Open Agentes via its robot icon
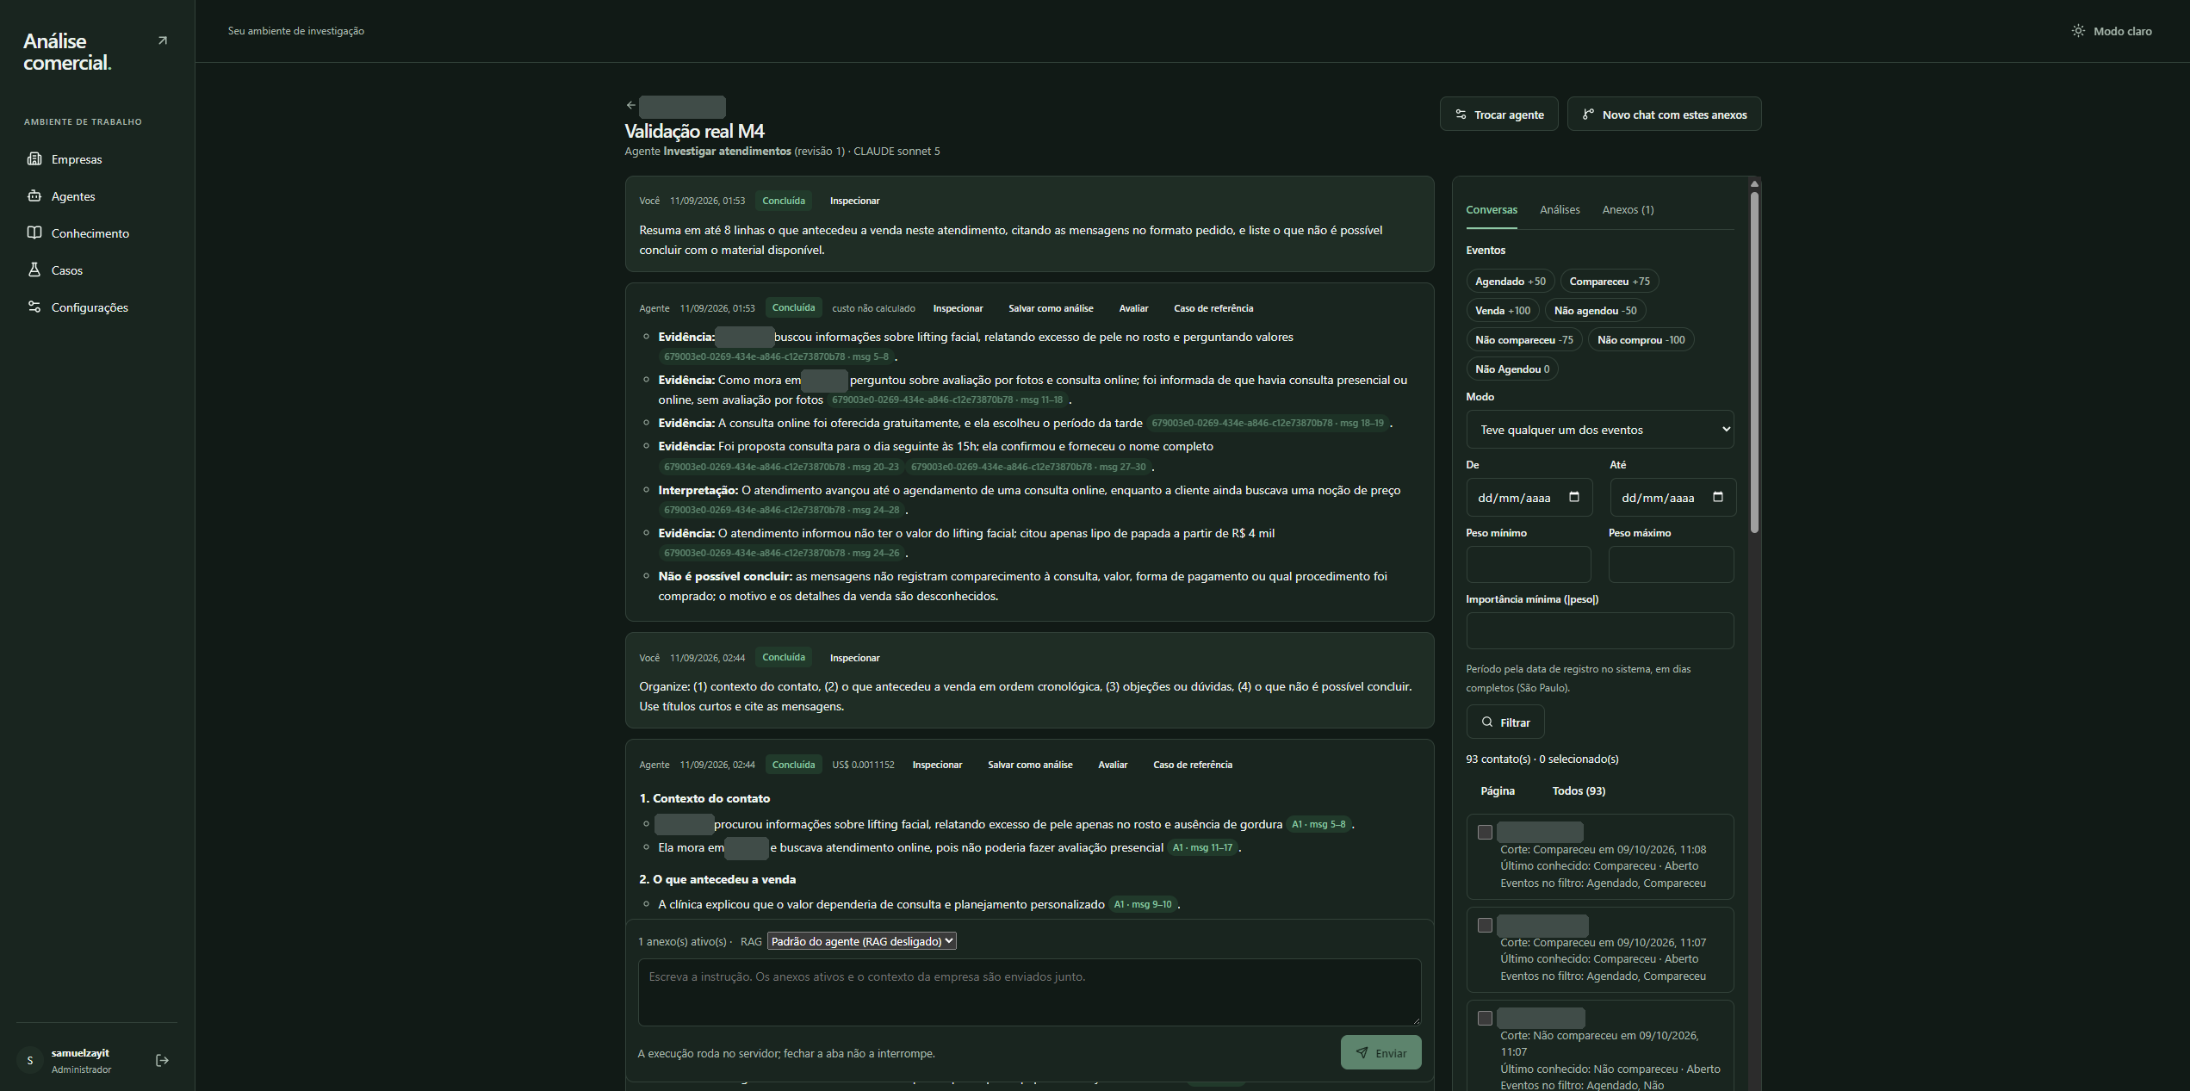This screenshot has height=1091, width=2190. pos(34,195)
